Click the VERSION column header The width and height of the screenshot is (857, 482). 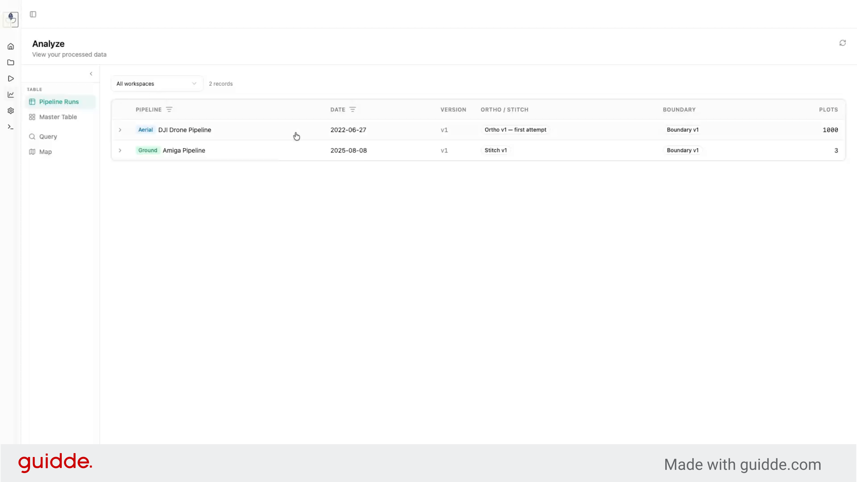[x=453, y=110]
